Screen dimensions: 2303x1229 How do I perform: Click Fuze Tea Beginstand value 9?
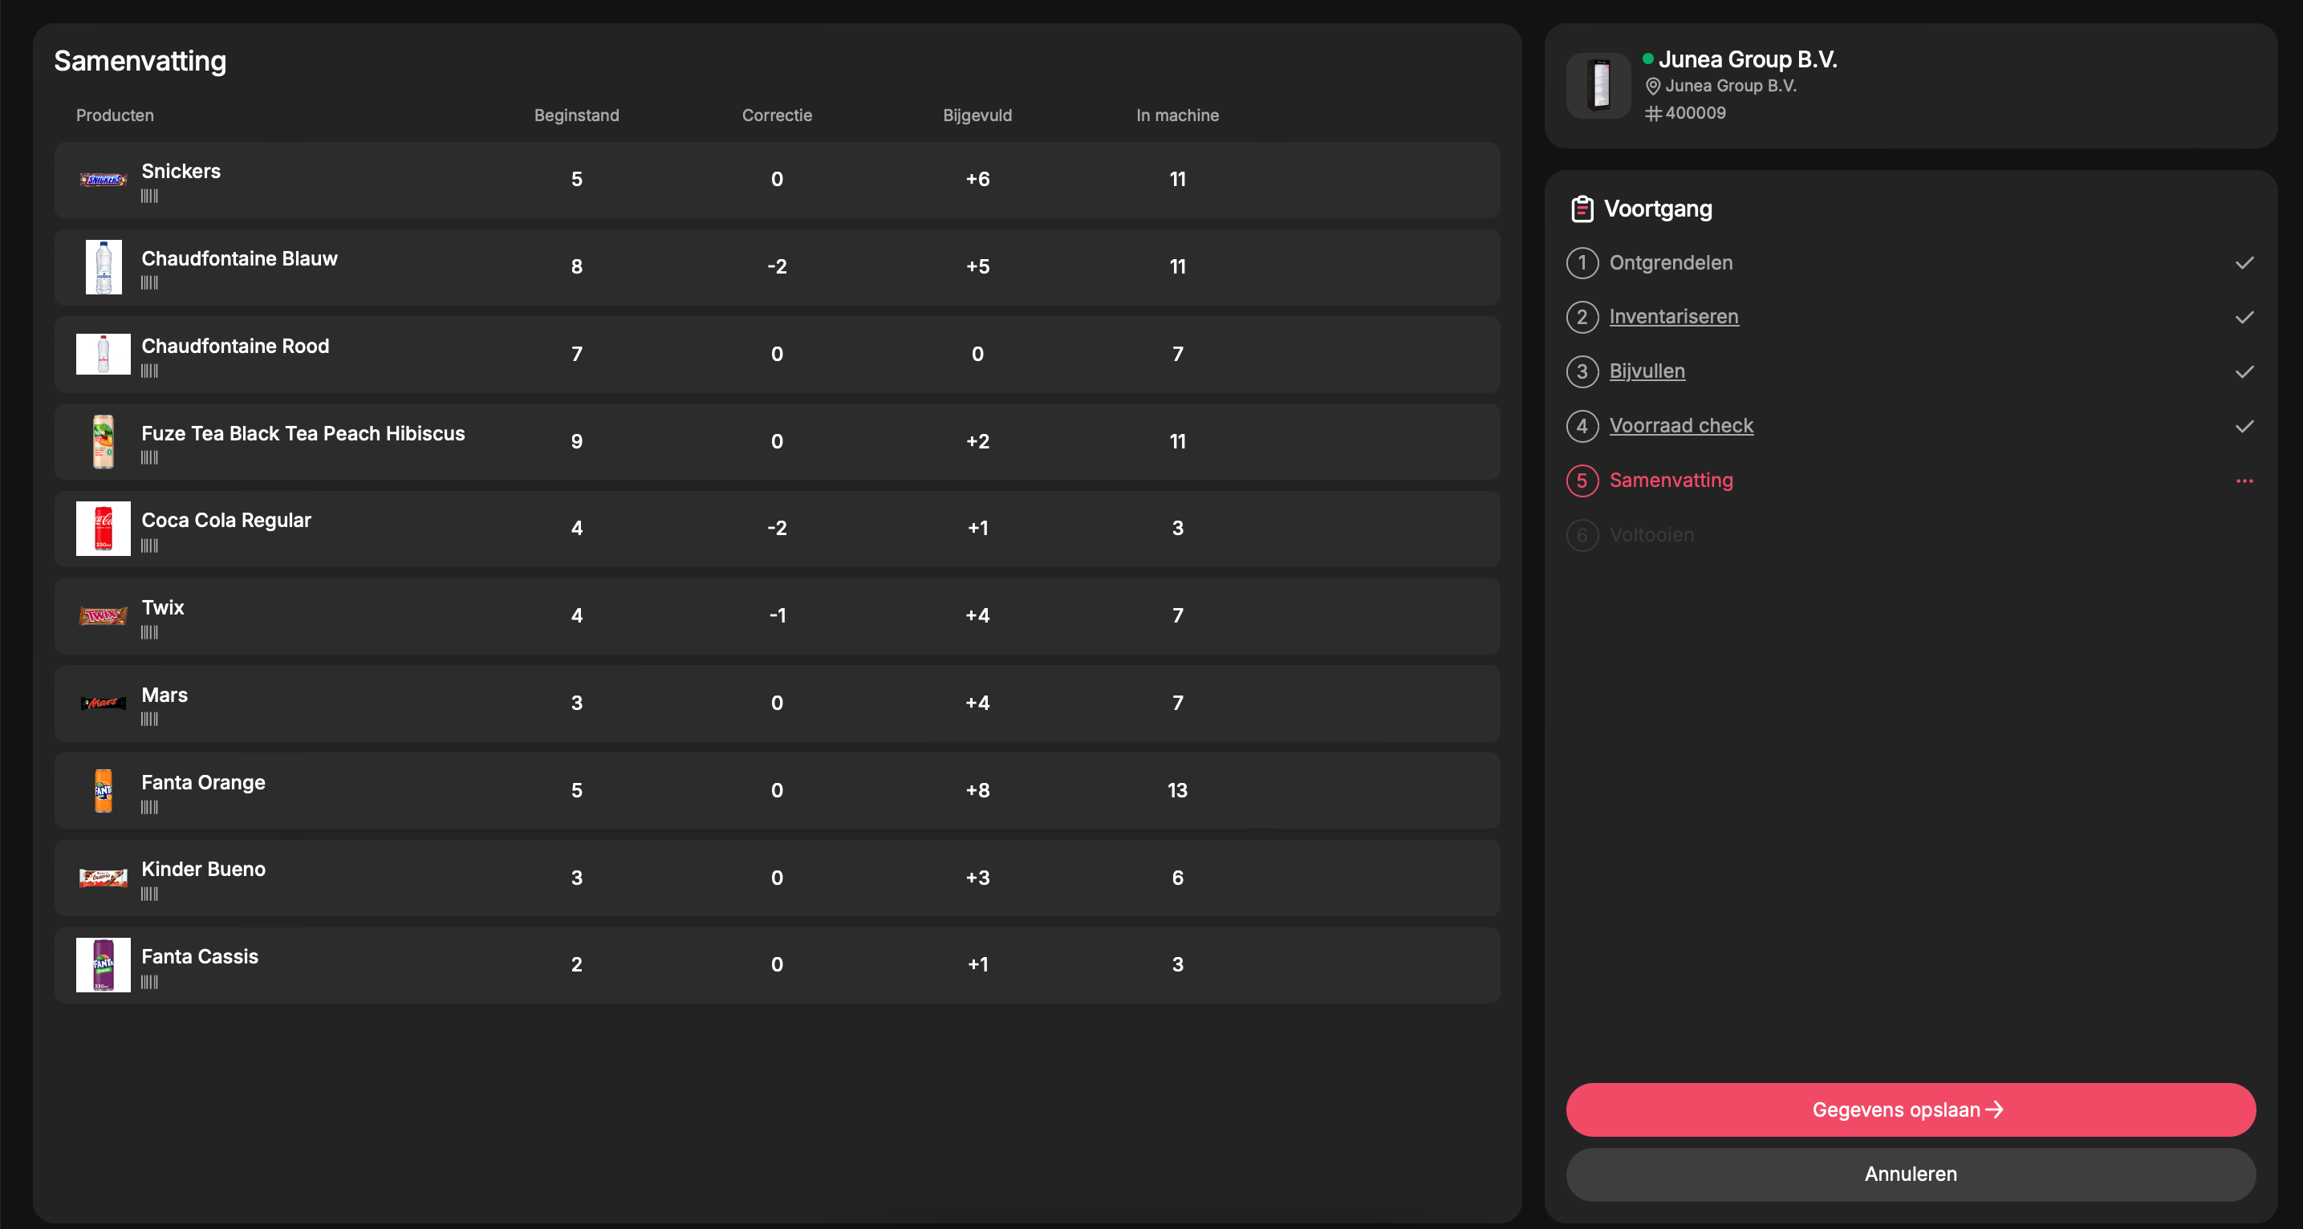(577, 441)
